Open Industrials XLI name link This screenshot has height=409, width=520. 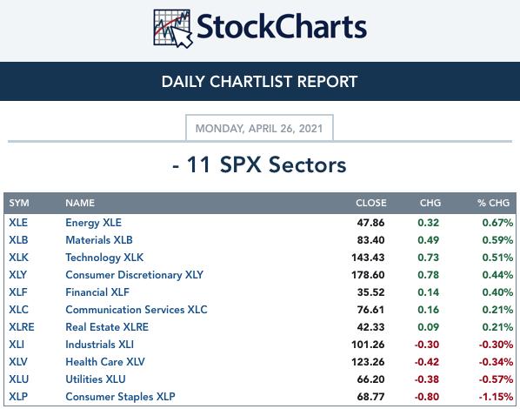click(x=99, y=345)
